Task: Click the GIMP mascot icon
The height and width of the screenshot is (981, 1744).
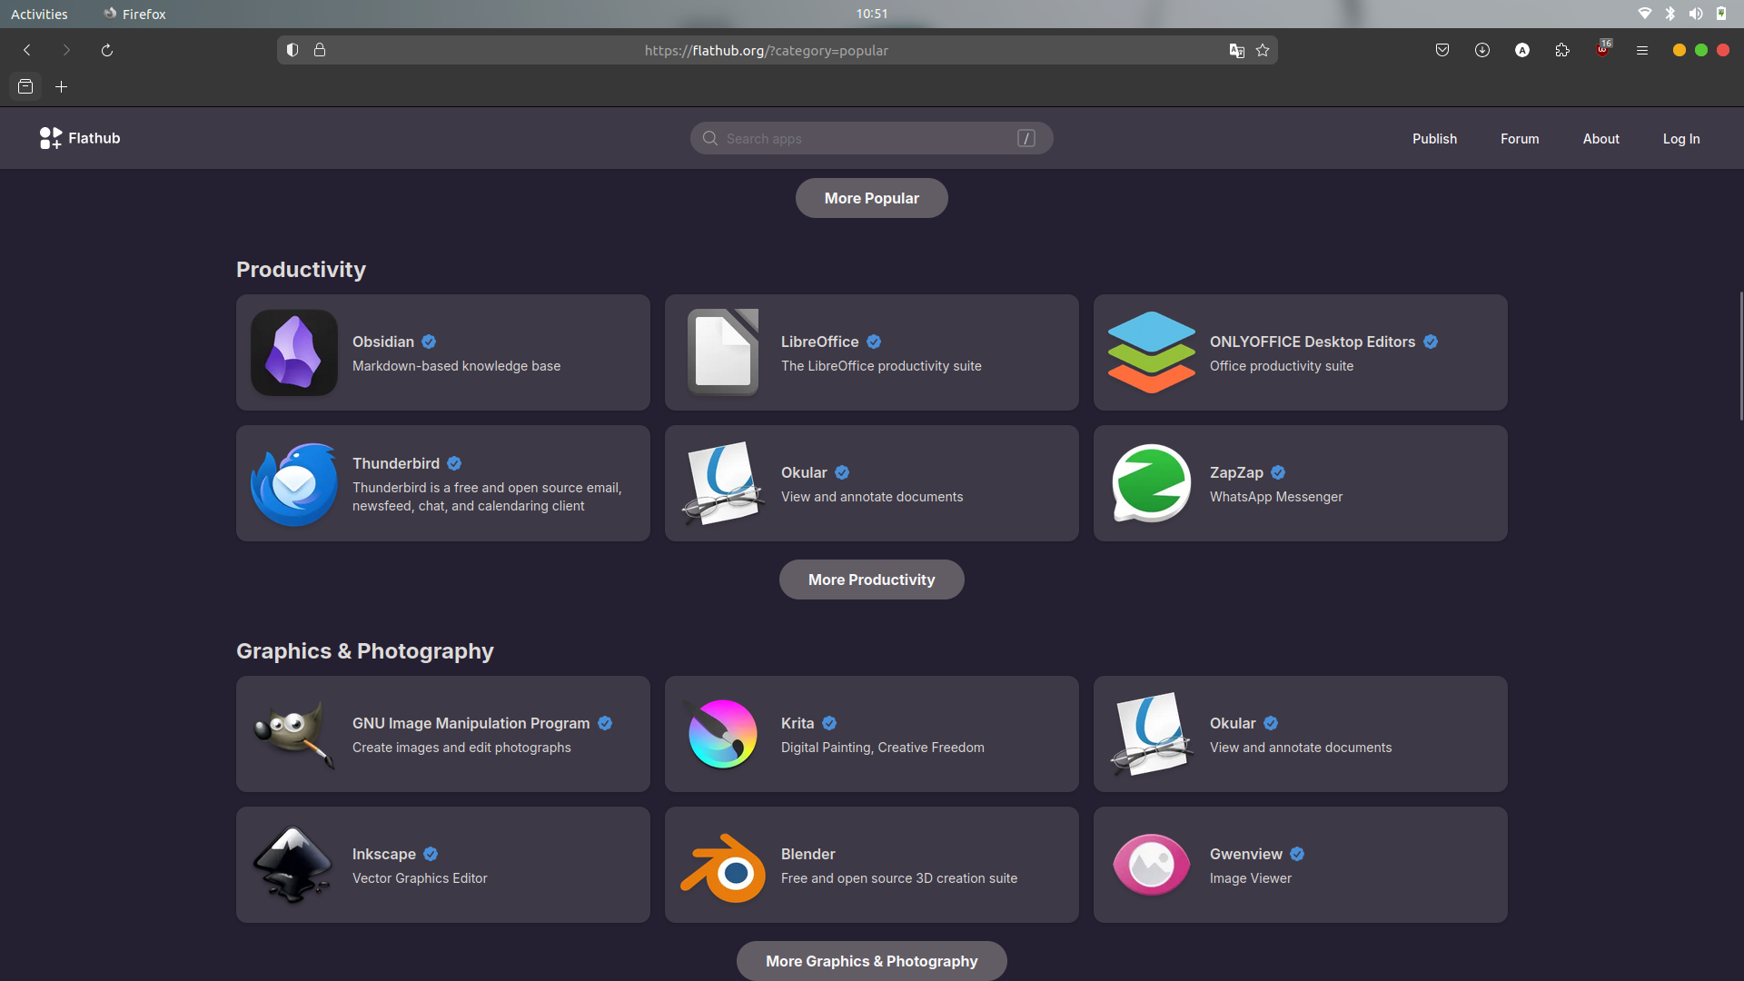Action: (294, 734)
